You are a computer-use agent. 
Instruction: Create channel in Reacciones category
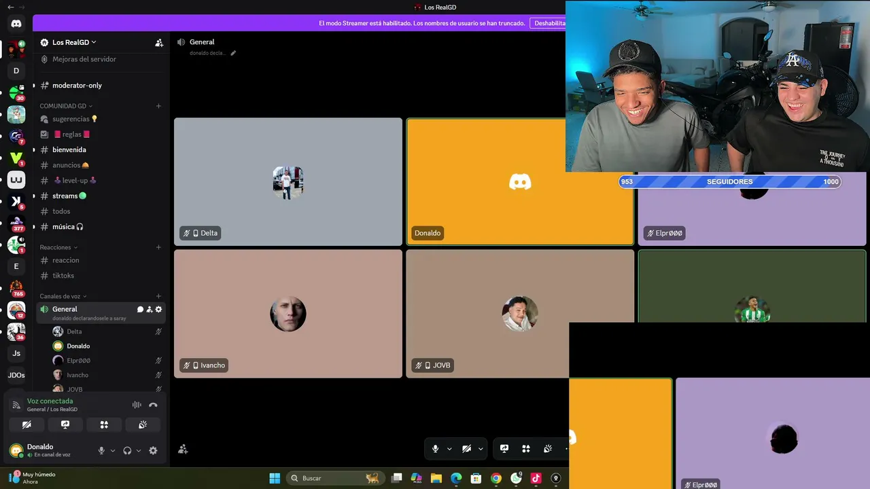tap(158, 247)
